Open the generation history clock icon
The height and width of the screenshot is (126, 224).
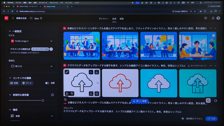tap(65, 100)
